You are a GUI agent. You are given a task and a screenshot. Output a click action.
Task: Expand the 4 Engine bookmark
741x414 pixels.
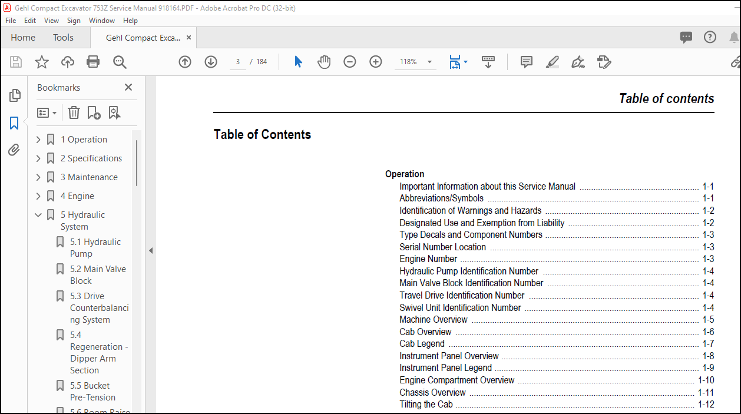[x=38, y=196]
